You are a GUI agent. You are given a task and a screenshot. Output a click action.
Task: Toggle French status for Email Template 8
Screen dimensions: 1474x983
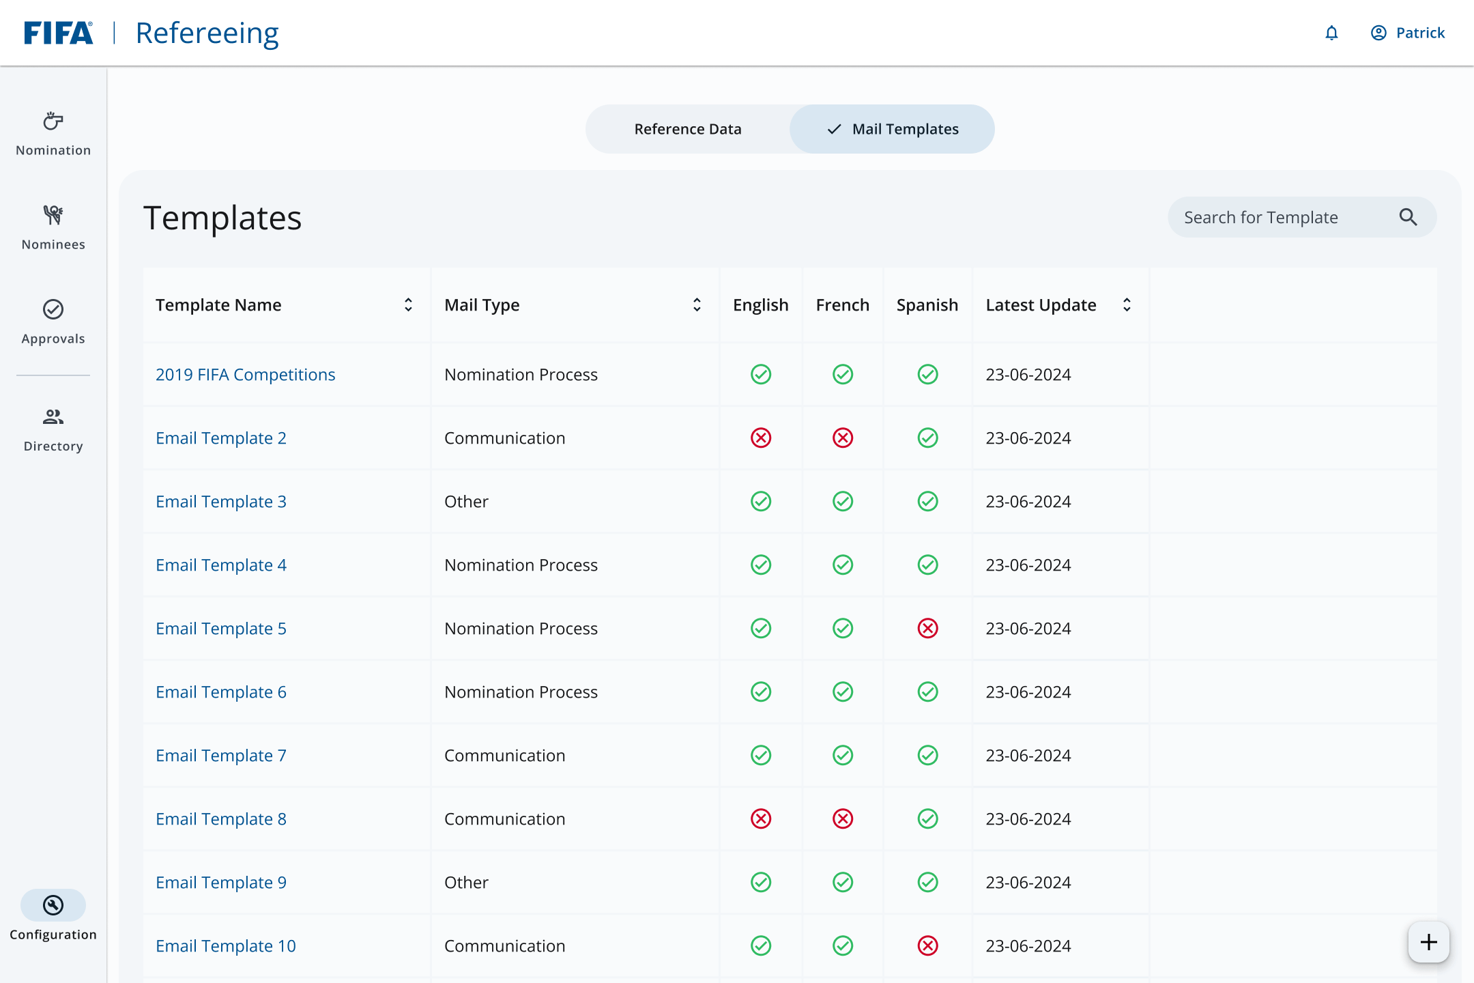[843, 818]
